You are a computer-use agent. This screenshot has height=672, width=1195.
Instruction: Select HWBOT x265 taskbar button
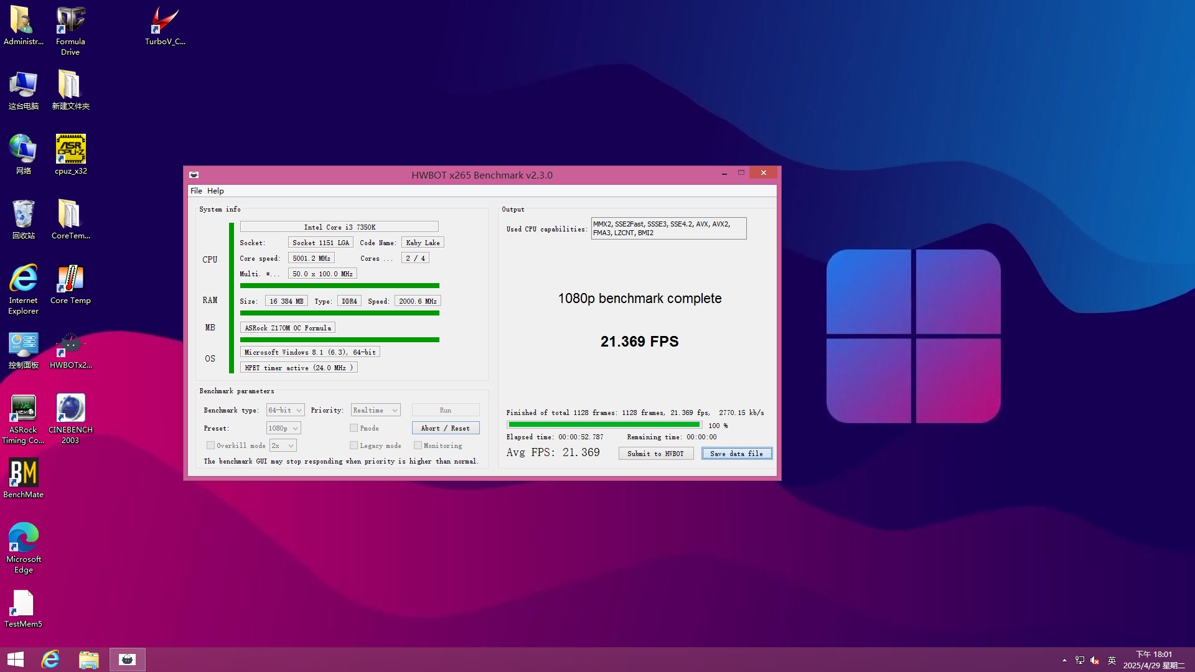pyautogui.click(x=128, y=660)
